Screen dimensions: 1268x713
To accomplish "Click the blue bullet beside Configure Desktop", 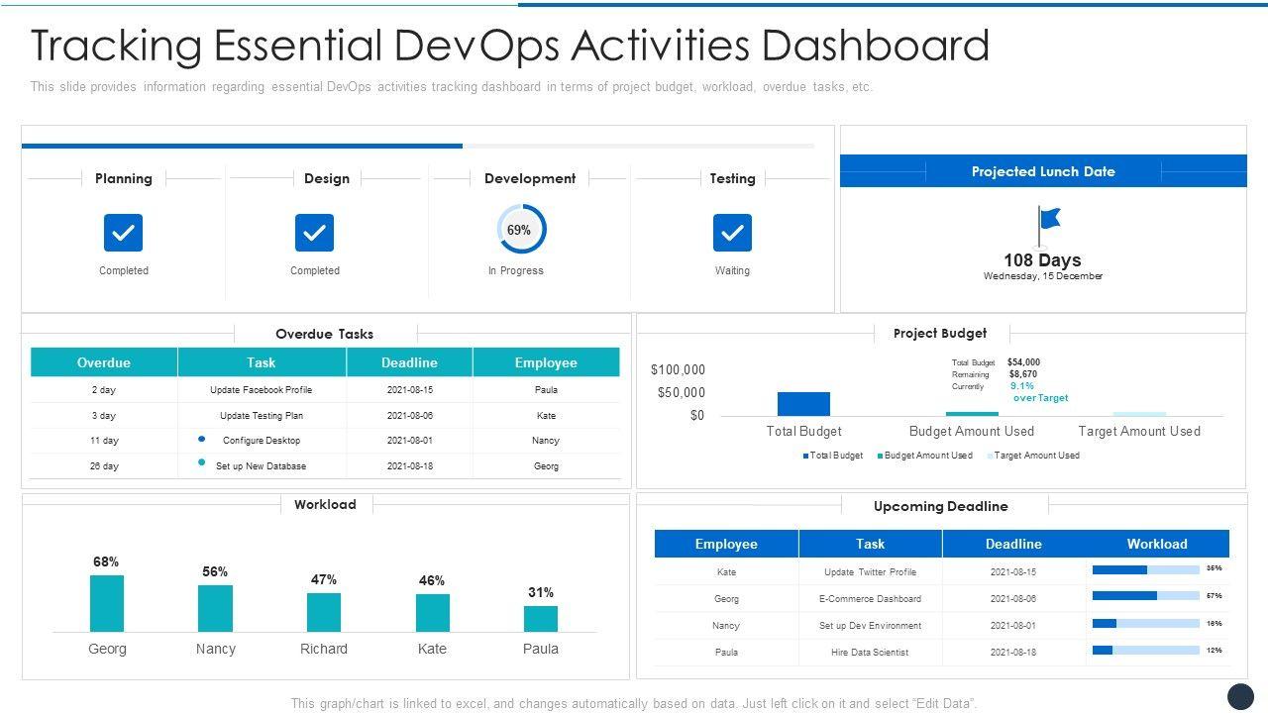I will [202, 439].
